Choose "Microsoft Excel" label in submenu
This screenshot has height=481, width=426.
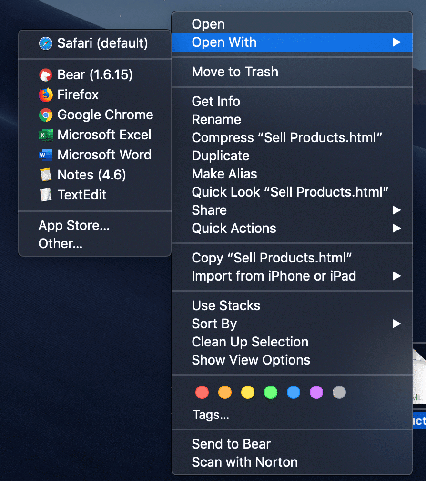pyautogui.click(x=104, y=135)
